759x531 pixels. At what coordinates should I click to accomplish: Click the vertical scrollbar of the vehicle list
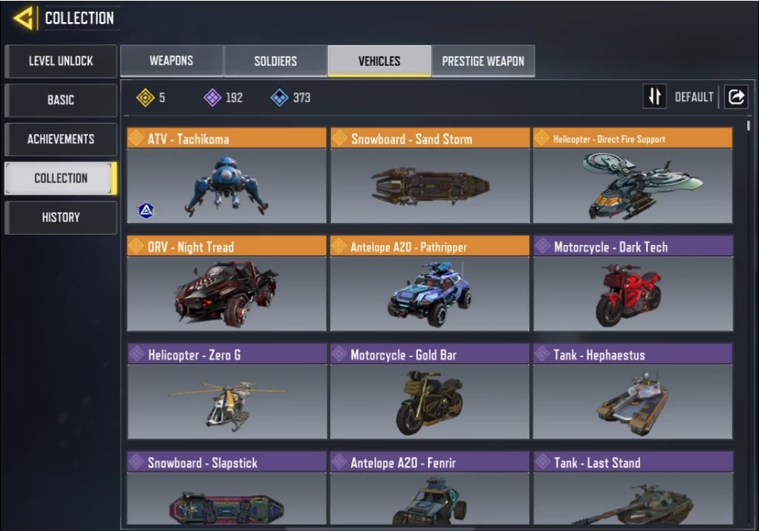pos(749,126)
